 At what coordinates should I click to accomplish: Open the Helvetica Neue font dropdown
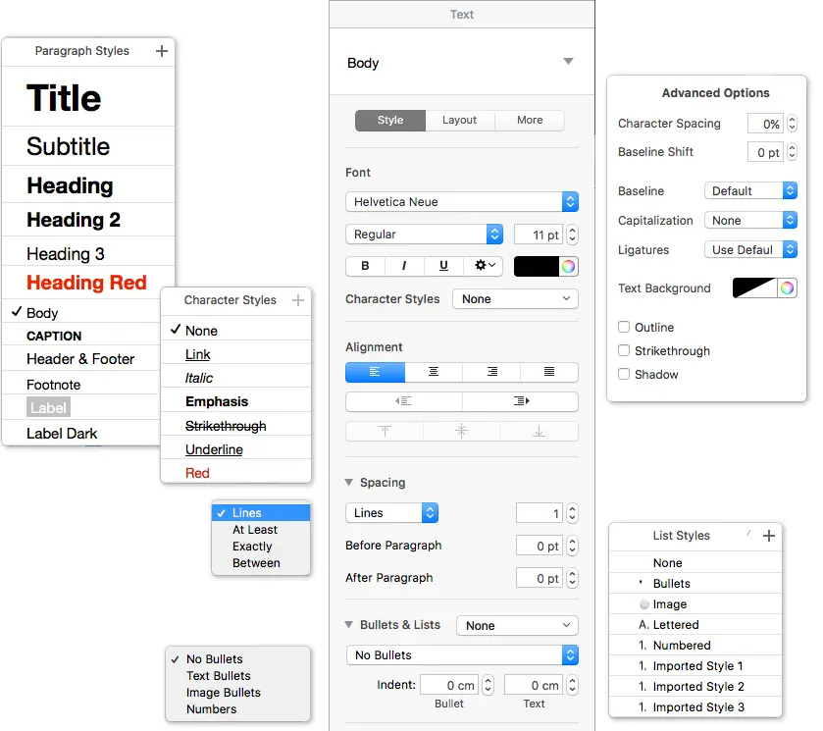pyautogui.click(x=461, y=202)
